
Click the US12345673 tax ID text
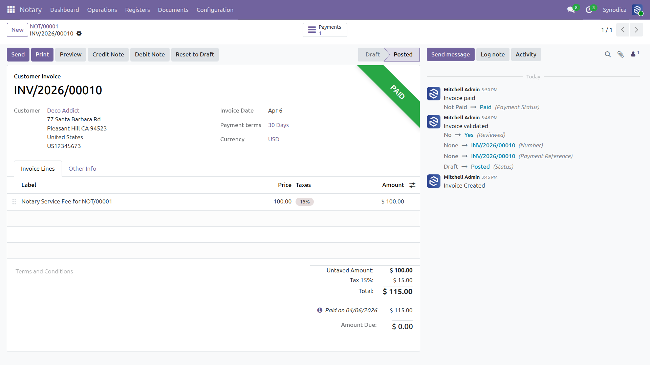click(x=64, y=146)
